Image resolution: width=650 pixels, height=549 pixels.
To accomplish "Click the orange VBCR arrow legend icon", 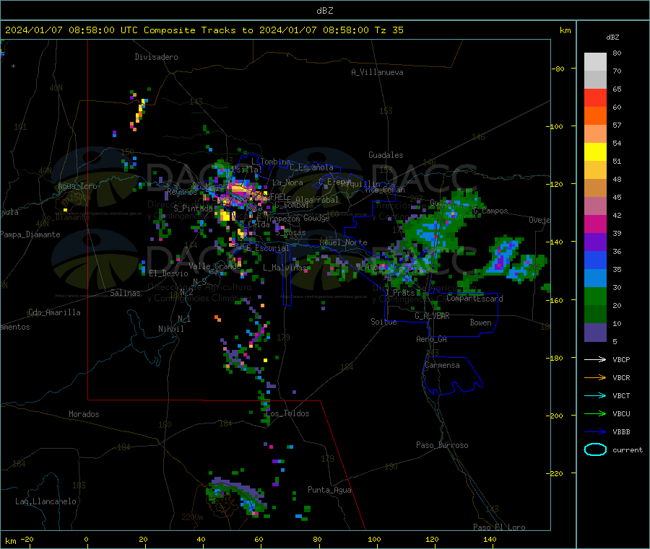I will [x=595, y=377].
